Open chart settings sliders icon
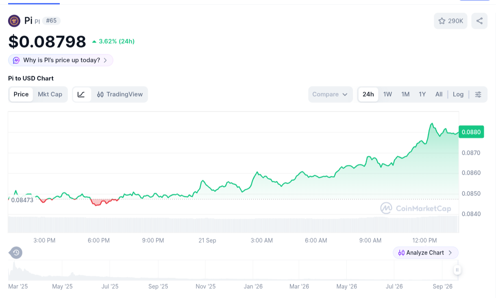Image resolution: width=496 pixels, height=298 pixels. coord(478,94)
